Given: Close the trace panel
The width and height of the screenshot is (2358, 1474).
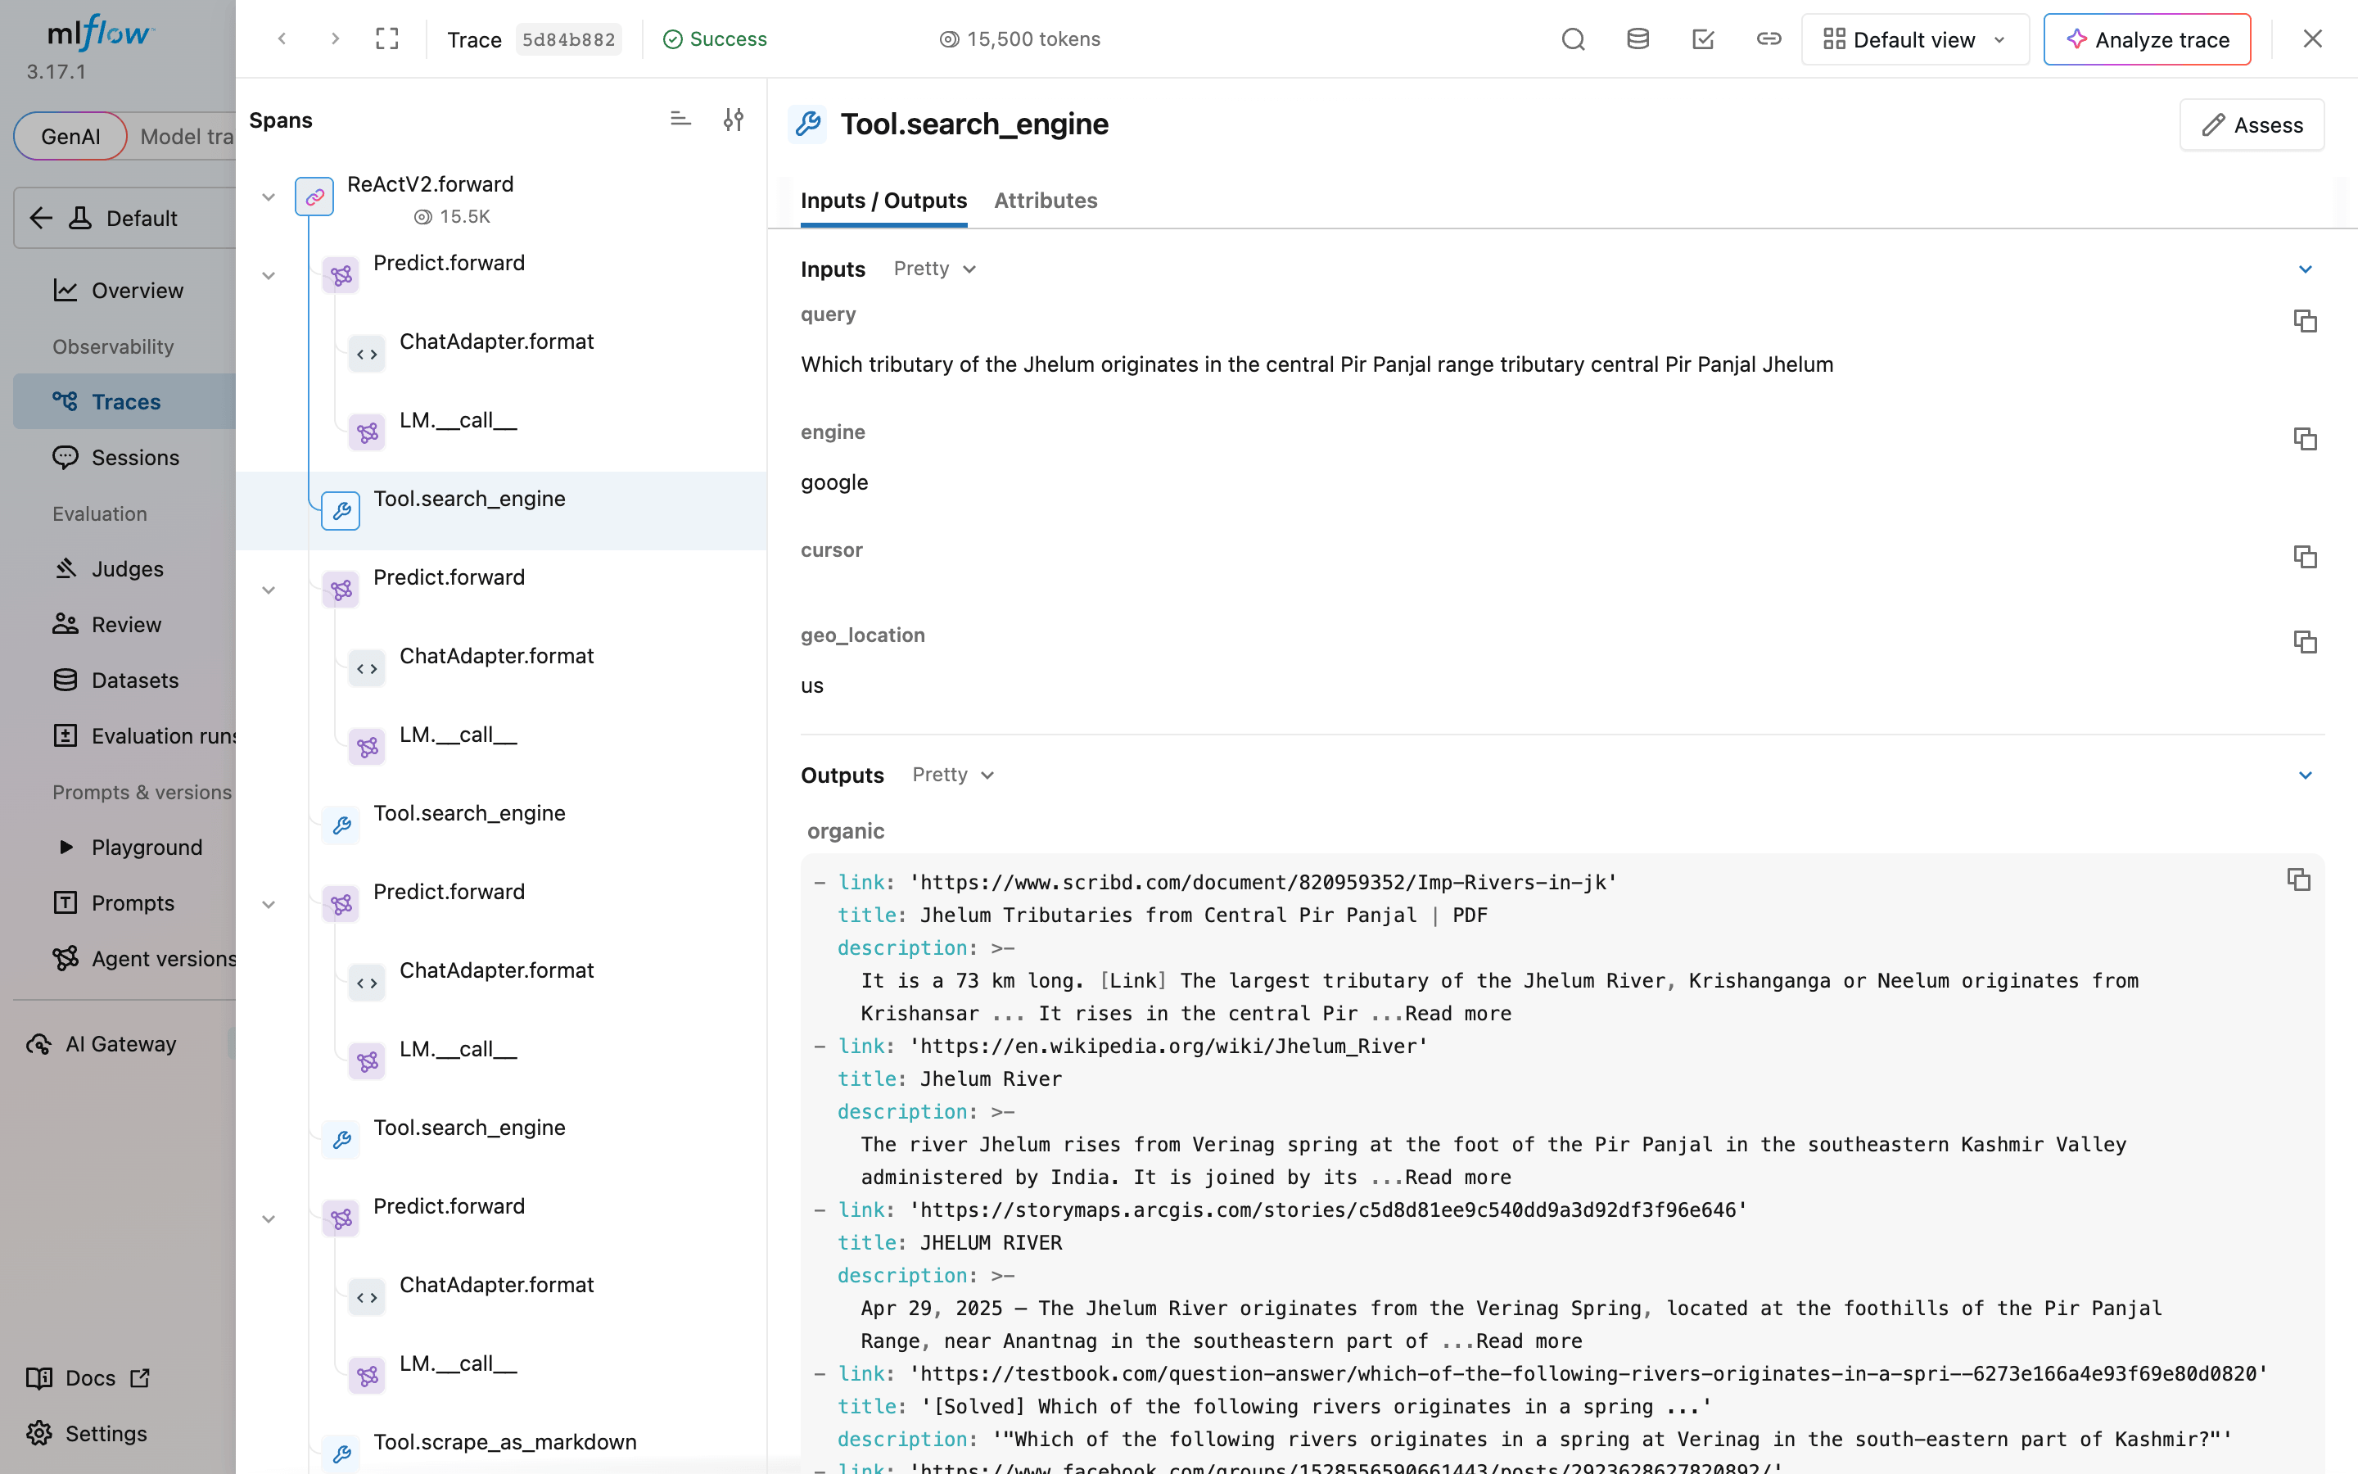Looking at the screenshot, I should (x=2312, y=39).
